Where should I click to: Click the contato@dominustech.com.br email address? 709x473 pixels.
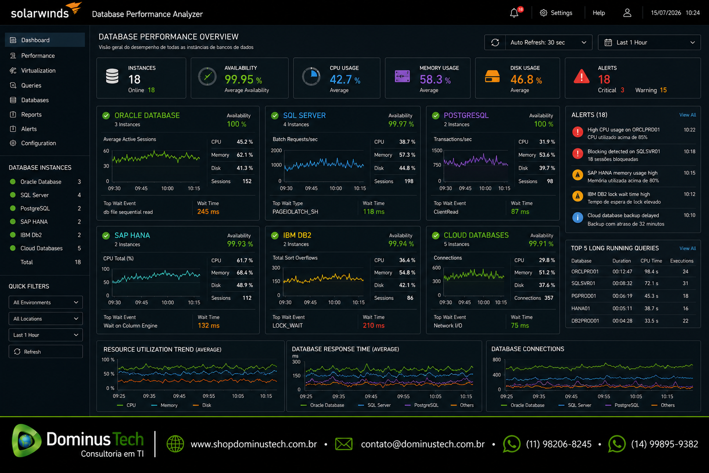tap(423, 444)
